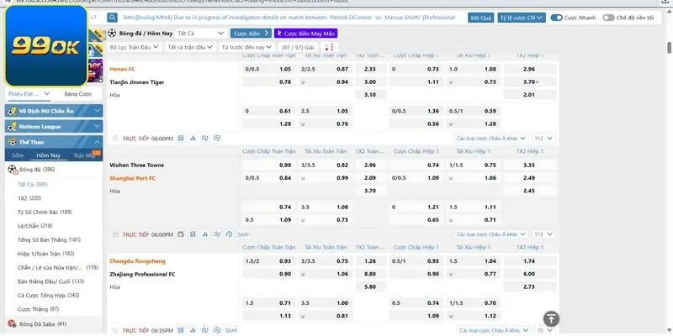Switch to the Sớm tab
673x336 pixels.
coord(18,155)
